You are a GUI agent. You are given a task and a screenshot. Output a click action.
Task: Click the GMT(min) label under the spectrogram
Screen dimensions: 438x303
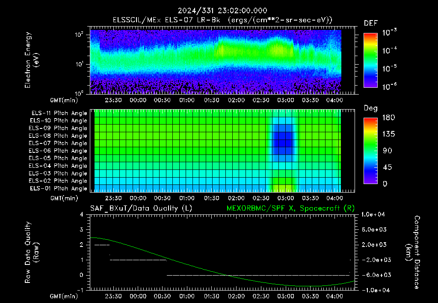click(64, 100)
